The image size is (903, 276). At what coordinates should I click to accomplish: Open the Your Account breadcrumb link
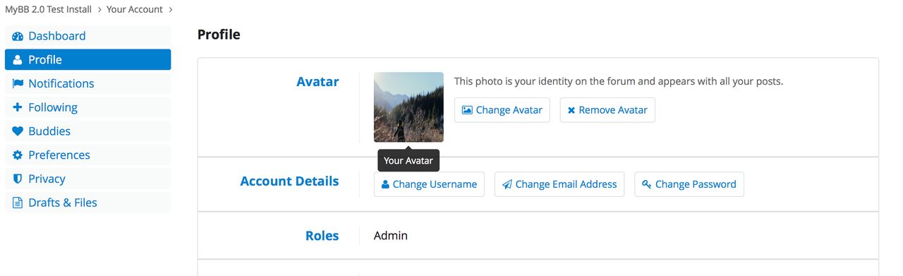tap(135, 10)
